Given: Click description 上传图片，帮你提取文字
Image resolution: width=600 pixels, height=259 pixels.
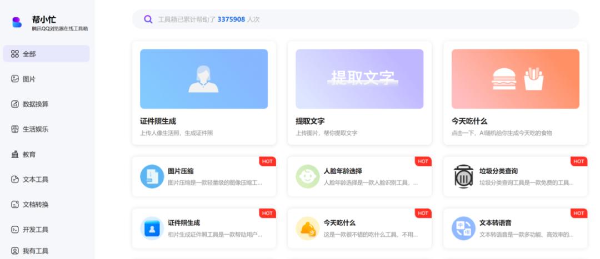Looking at the screenshot, I should click(327, 133).
